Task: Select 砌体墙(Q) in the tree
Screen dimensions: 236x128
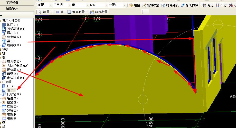Action: [x=14, y=69]
